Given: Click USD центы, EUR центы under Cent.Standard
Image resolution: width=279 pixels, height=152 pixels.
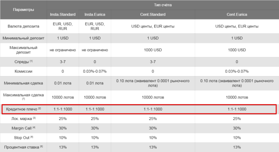Looking at the screenshot, I should point(153,26).
